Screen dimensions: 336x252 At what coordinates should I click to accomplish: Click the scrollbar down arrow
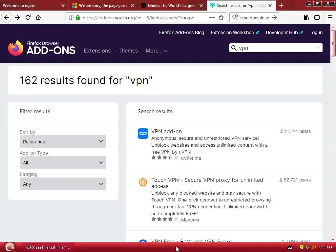tap(333, 240)
